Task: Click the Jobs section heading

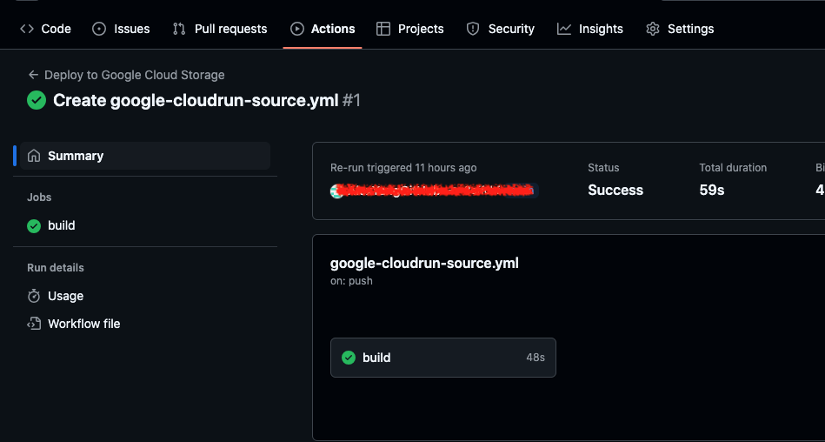Action: (x=39, y=198)
